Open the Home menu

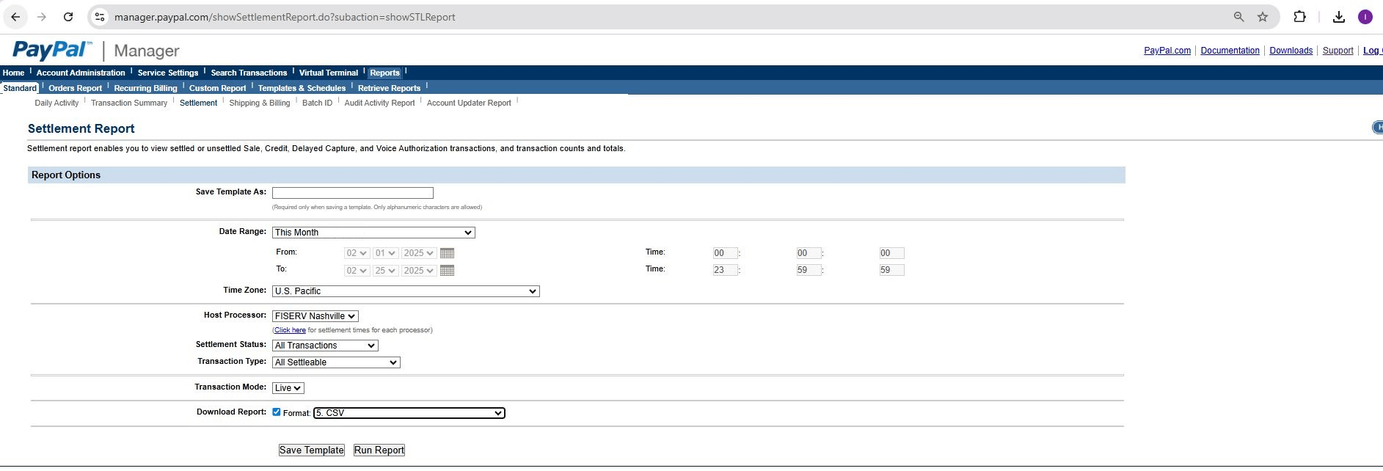(13, 73)
